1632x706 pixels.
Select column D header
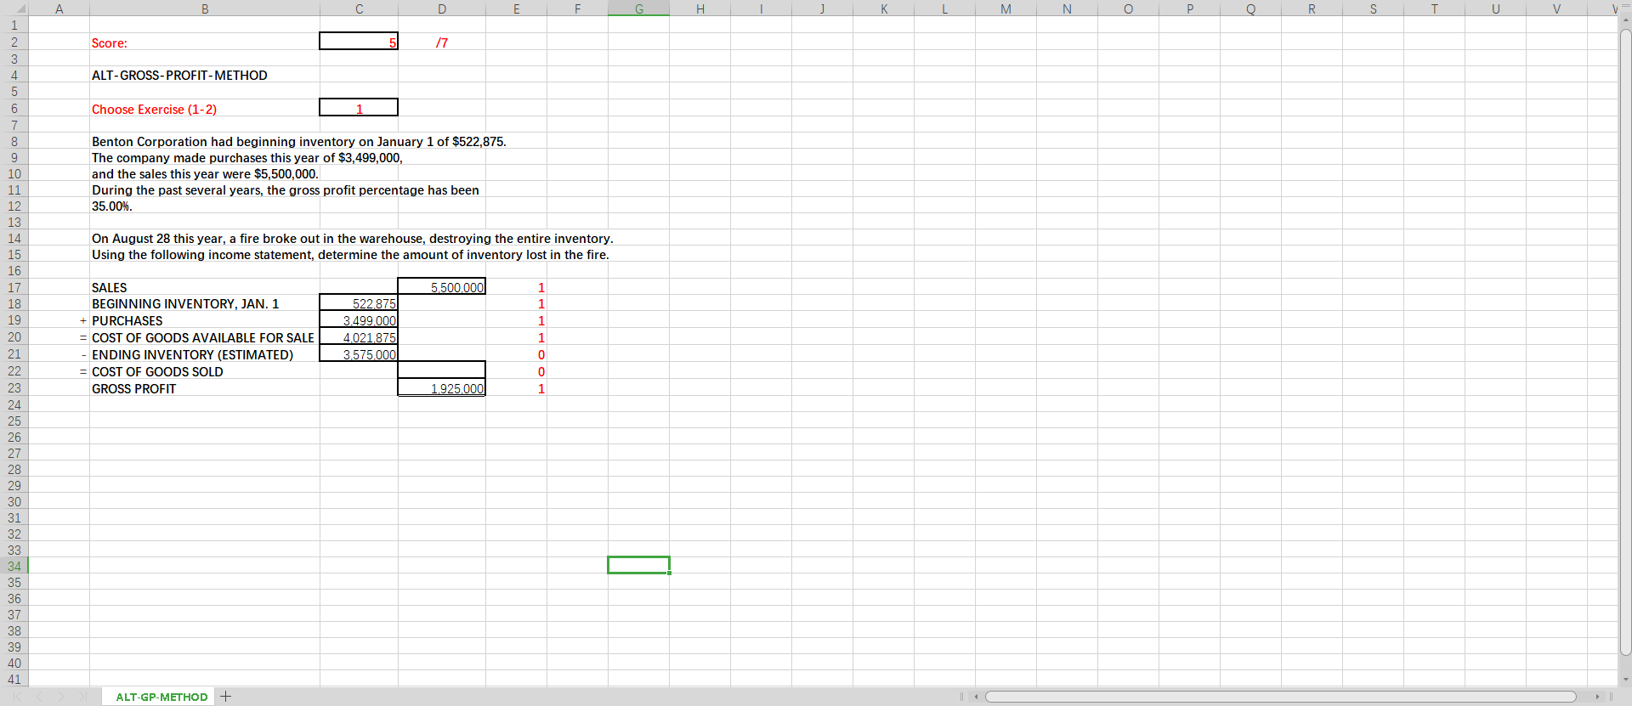[442, 8]
